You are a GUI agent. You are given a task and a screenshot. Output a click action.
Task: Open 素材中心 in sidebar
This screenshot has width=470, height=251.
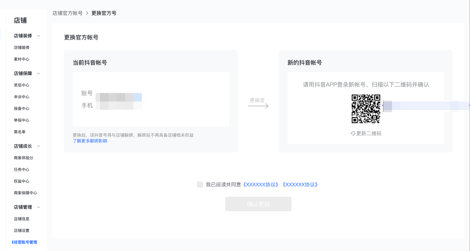[x=22, y=59]
